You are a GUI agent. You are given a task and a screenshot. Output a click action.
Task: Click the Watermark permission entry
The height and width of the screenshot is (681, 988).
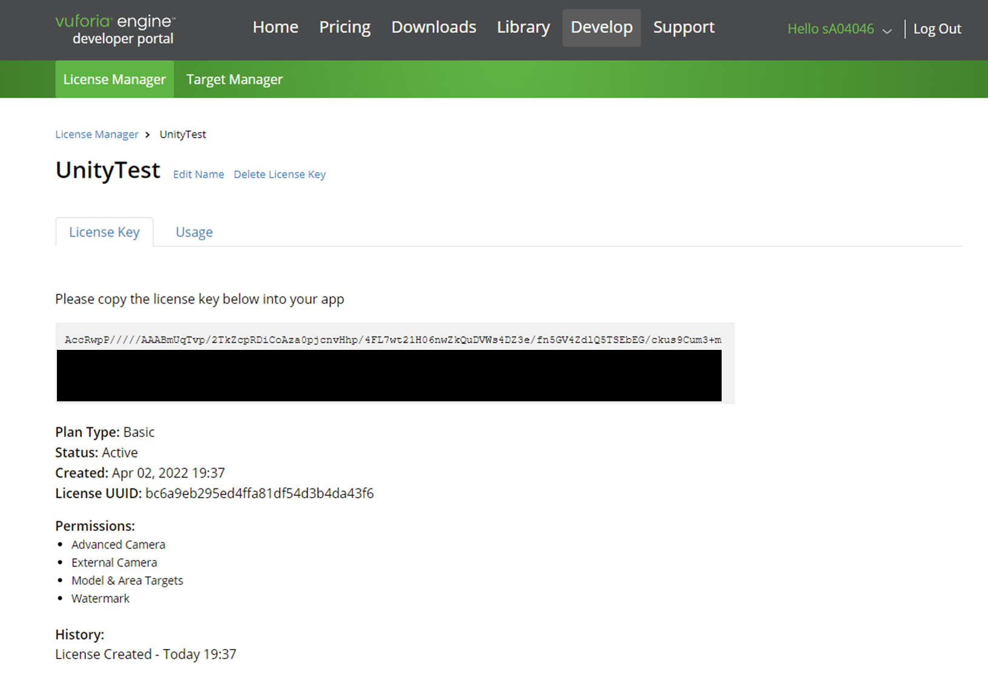(x=100, y=598)
